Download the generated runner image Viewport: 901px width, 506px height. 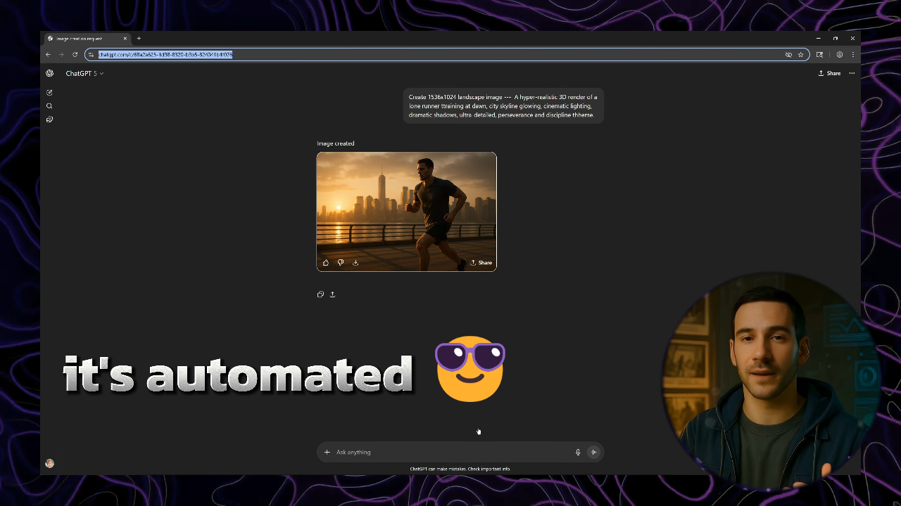click(x=355, y=262)
